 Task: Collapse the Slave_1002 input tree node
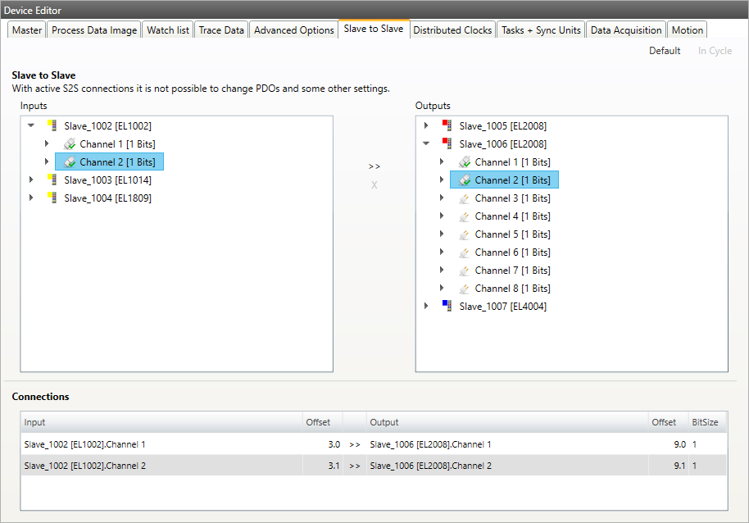[31, 126]
